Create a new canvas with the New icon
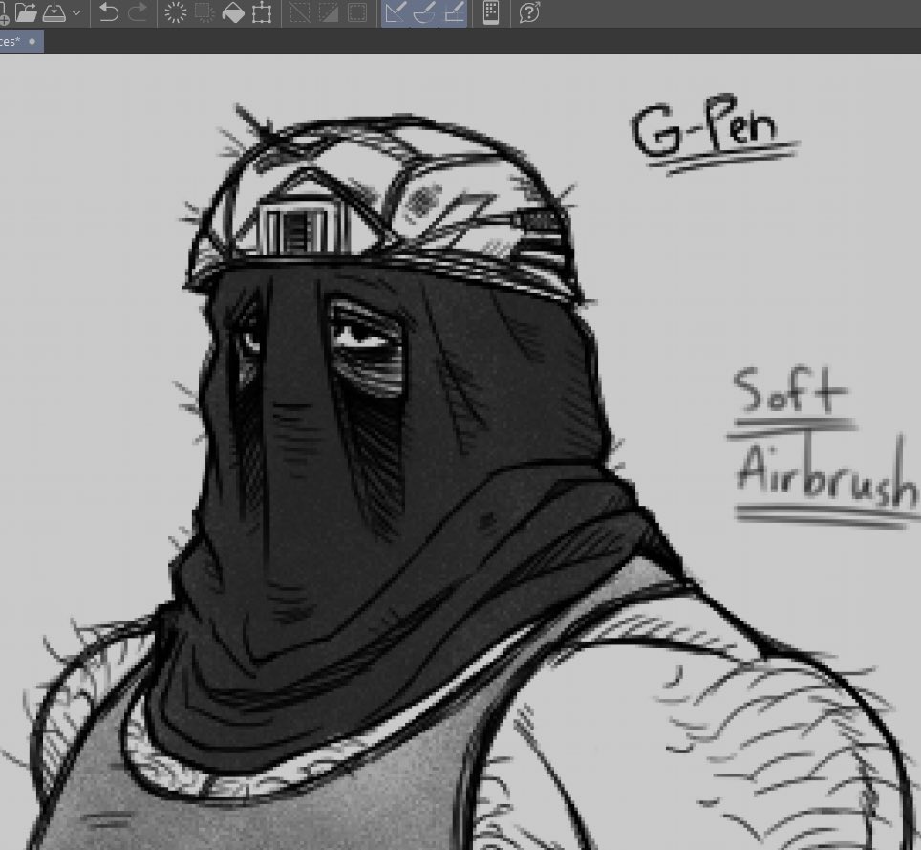This screenshot has width=921, height=850. pos(3,13)
